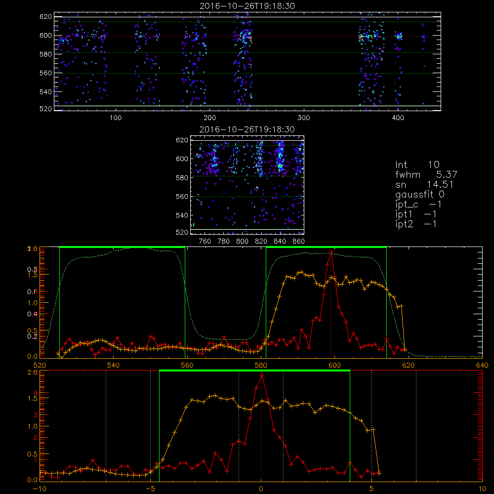Click x-axis label 540 on profile plot
Viewport: 494px width, 494px height.
coord(114,366)
